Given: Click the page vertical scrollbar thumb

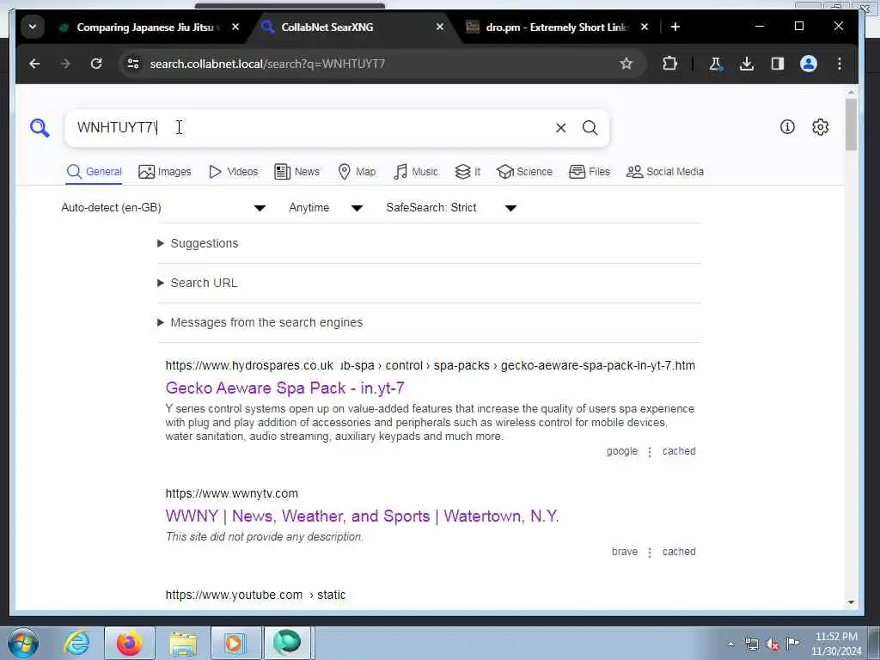Looking at the screenshot, I should (851, 125).
